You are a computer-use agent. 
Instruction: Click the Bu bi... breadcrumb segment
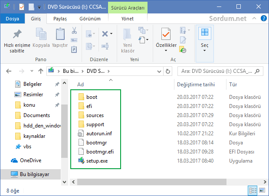pos(71,71)
